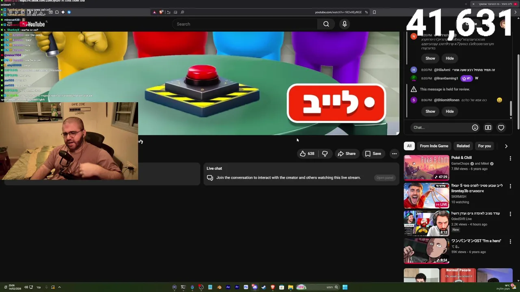The width and height of the screenshot is (520, 292).
Task: Open the Share dialog
Action: pyautogui.click(x=347, y=154)
